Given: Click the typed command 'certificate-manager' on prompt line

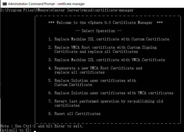Looking at the screenshot, I should point(114,10).
